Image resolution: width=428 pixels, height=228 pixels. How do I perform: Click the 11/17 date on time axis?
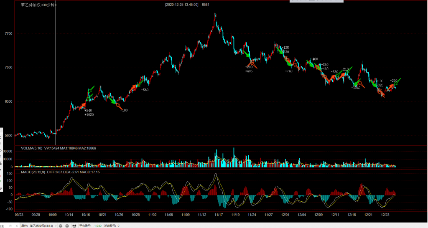click(x=218, y=214)
